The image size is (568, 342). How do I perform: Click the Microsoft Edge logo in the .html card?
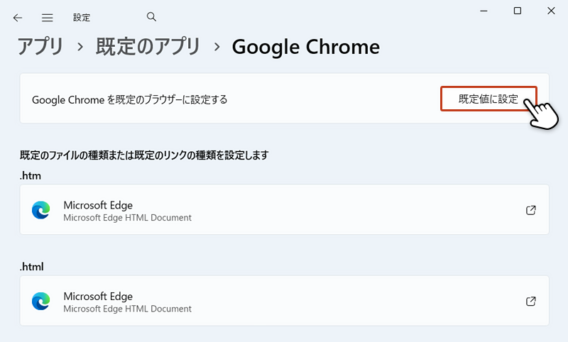point(41,301)
